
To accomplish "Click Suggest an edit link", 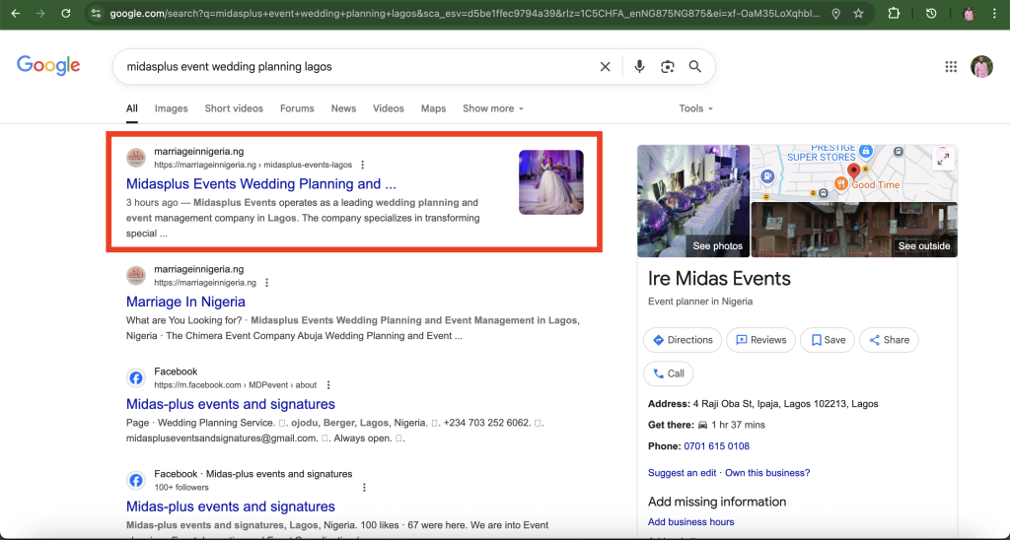I will coord(683,472).
